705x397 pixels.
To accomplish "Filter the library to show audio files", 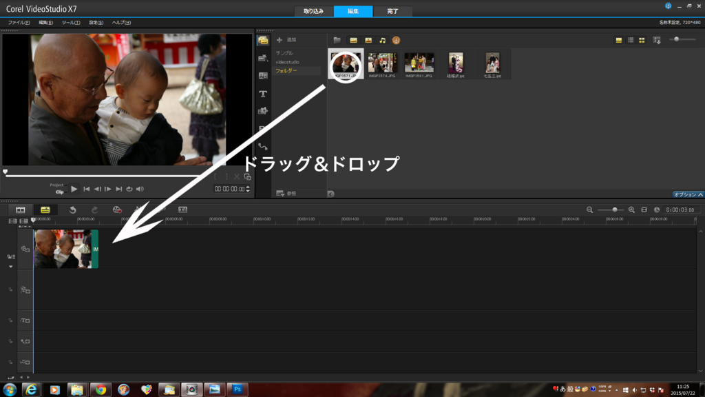I will pos(383,40).
